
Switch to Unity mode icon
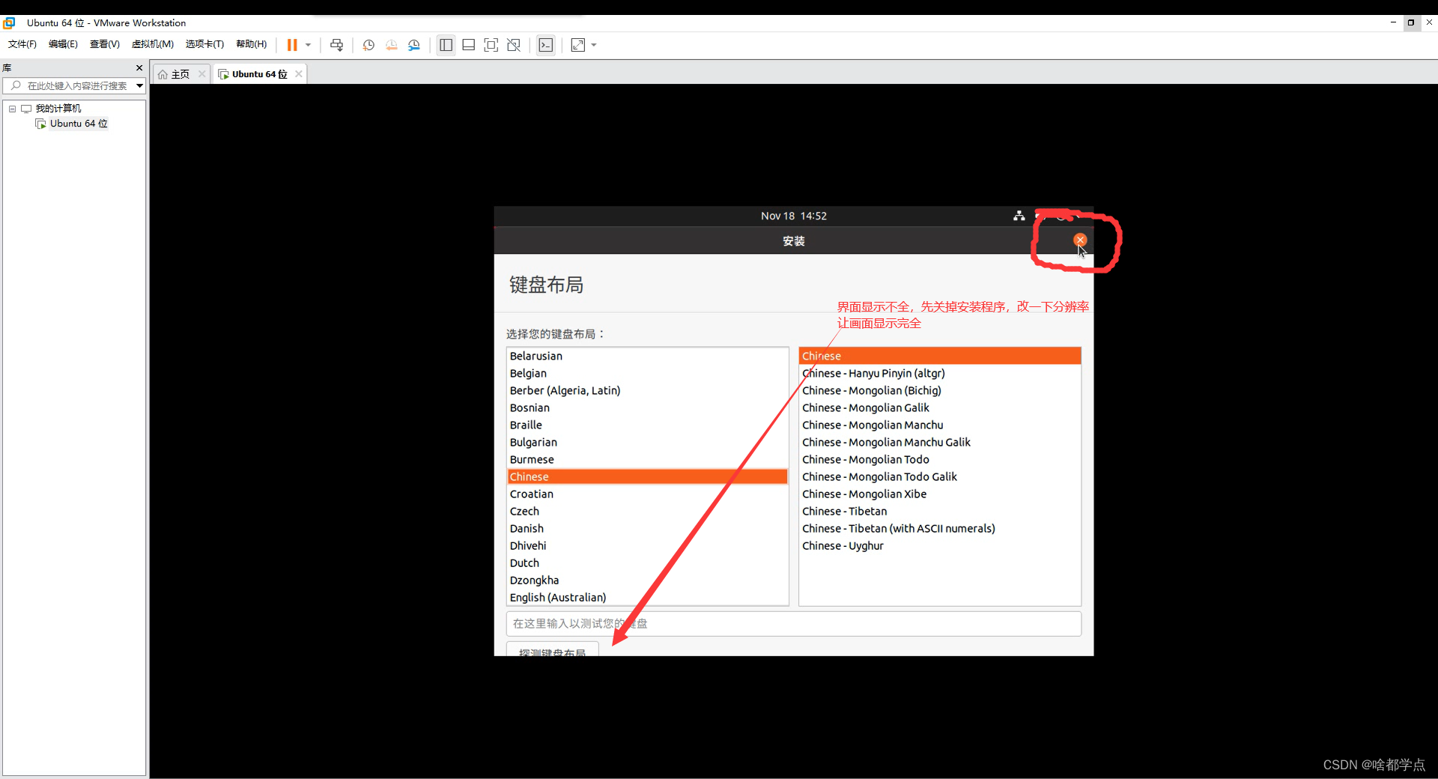514,45
